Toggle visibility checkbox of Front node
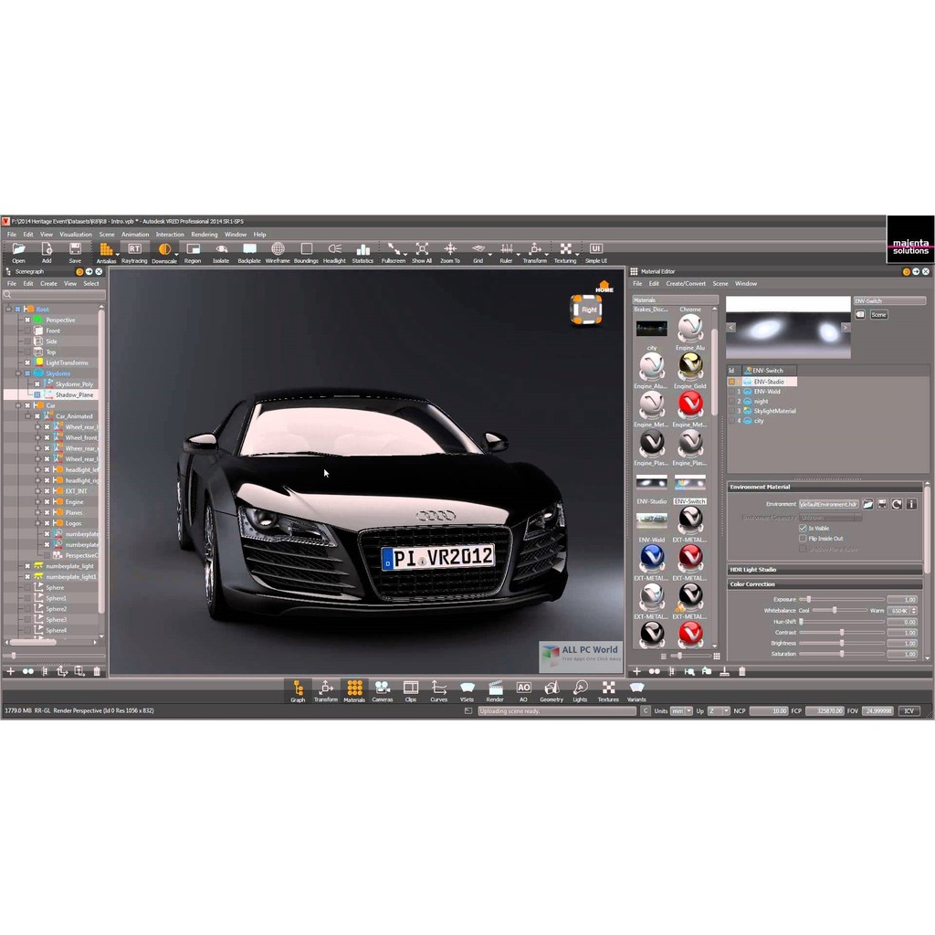The image size is (935, 935). tap(27, 331)
